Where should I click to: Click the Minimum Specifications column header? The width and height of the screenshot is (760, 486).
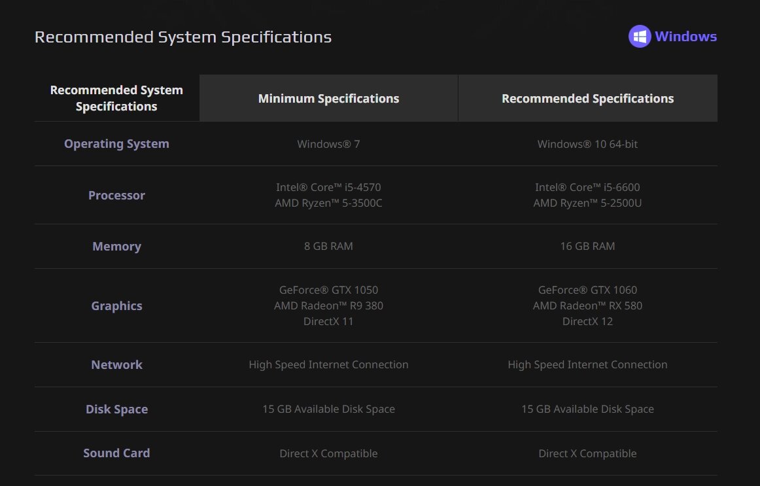pyautogui.click(x=328, y=98)
